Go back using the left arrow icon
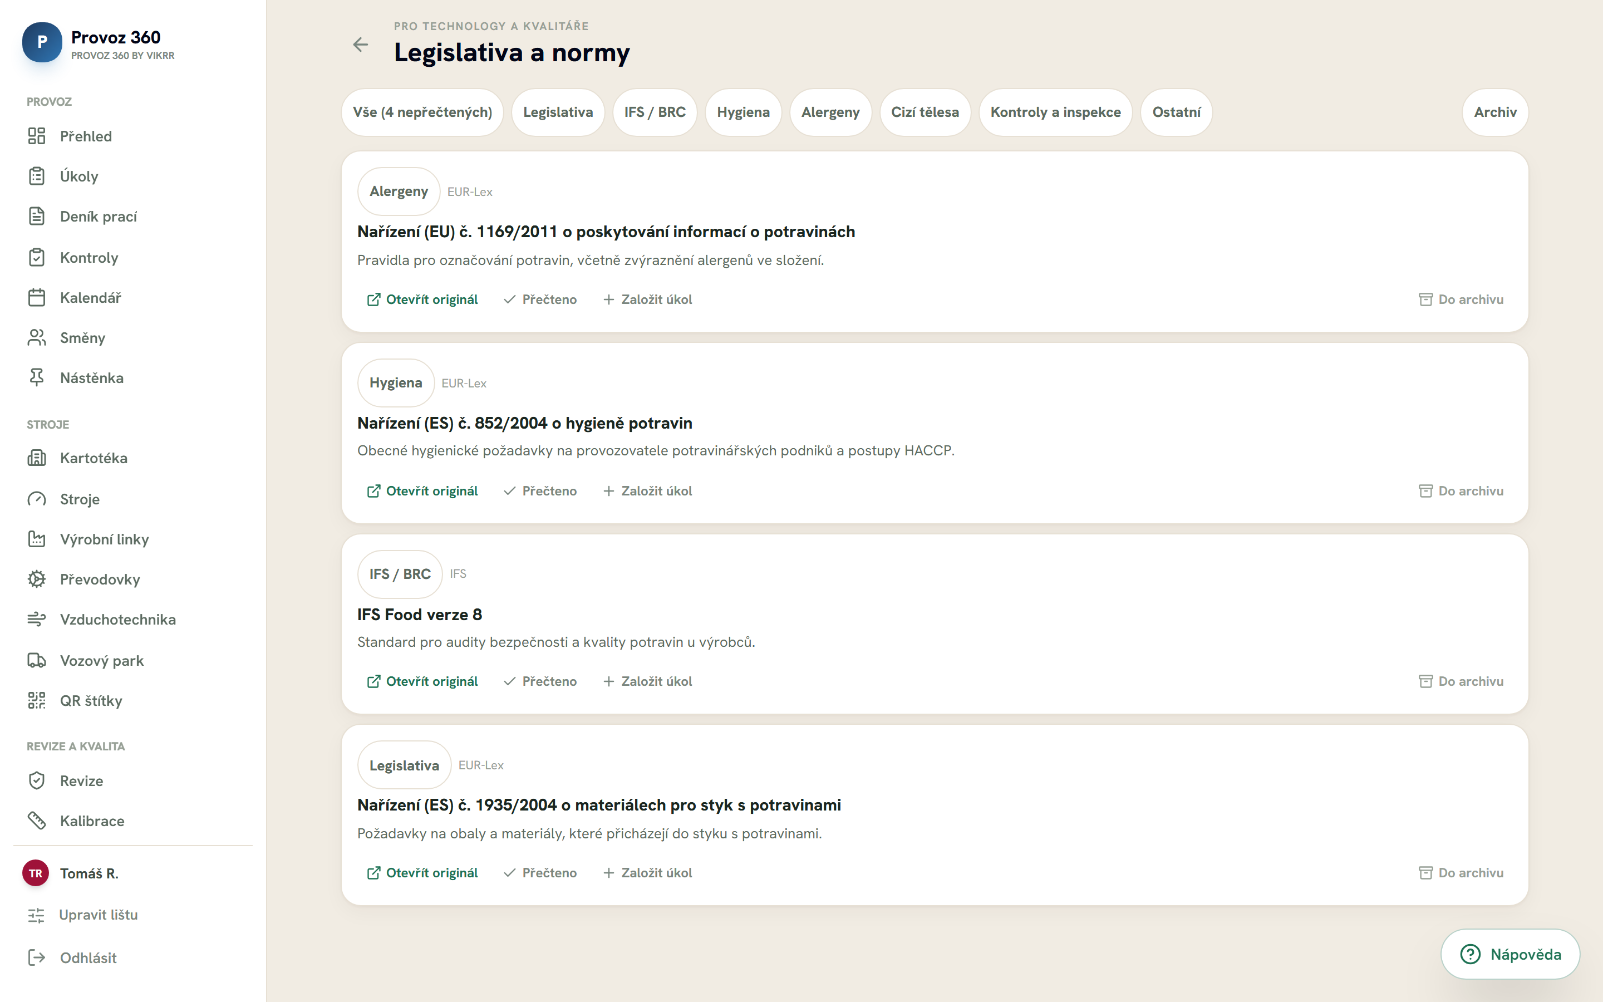Screen dimensions: 1603x1002 pyautogui.click(x=360, y=45)
